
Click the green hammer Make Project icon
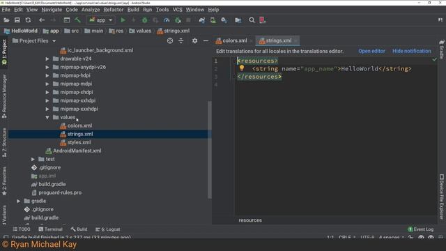77,20
